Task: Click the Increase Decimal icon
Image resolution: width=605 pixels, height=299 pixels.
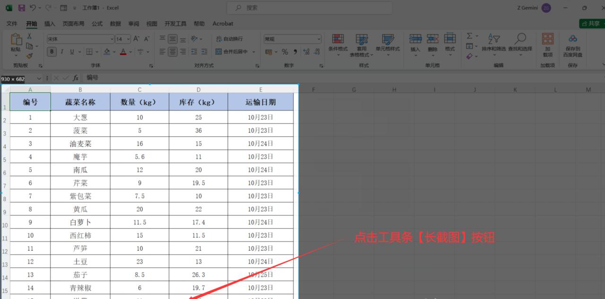Action: point(306,52)
